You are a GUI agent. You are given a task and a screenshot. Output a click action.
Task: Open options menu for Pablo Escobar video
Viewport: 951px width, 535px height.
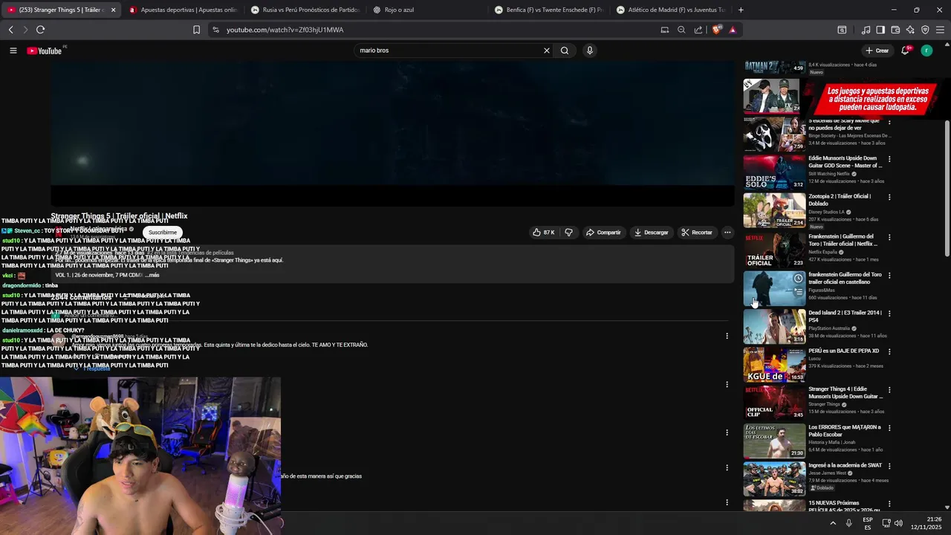[889, 428]
